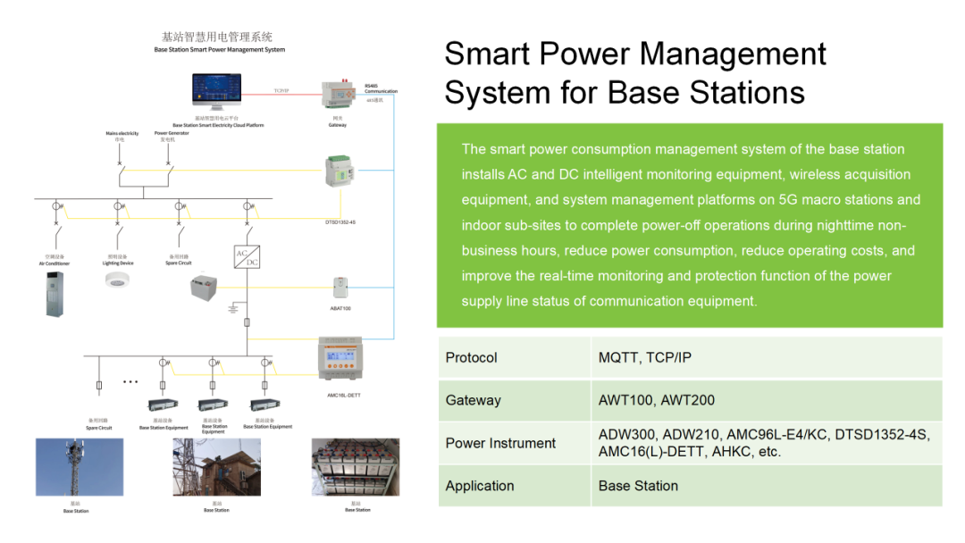Viewport: 965px width, 543px height.
Task: Click the 'AMC16L-DETT' label
Action: click(344, 396)
